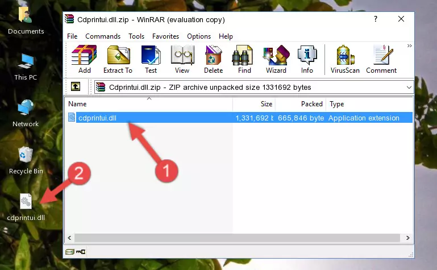The width and height of the screenshot is (437, 270).
Task: Go up one folder level
Action: tap(76, 86)
